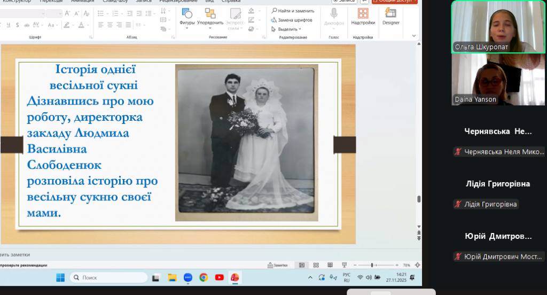Adjust the zoom slider in status bar
The image size is (547, 295).
(372, 265)
